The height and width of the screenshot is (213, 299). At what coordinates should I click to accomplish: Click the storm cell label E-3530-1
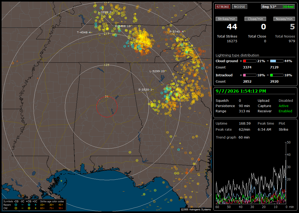[x=146, y=90]
